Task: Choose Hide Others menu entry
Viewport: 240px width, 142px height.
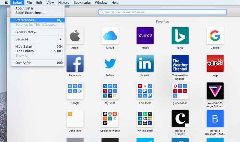Action: tap(37, 51)
